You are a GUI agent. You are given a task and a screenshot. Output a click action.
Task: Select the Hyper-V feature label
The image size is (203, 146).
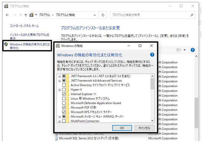coord(76,90)
